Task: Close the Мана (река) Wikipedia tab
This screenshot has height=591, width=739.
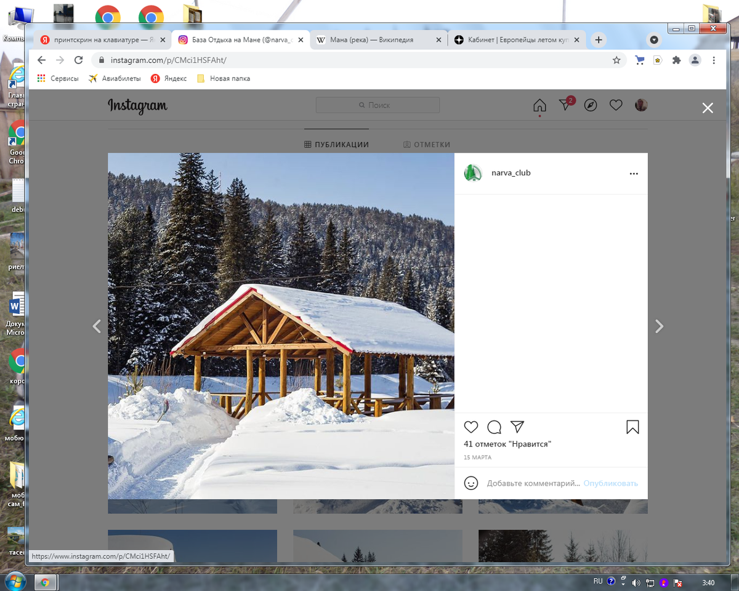Action: pyautogui.click(x=438, y=40)
